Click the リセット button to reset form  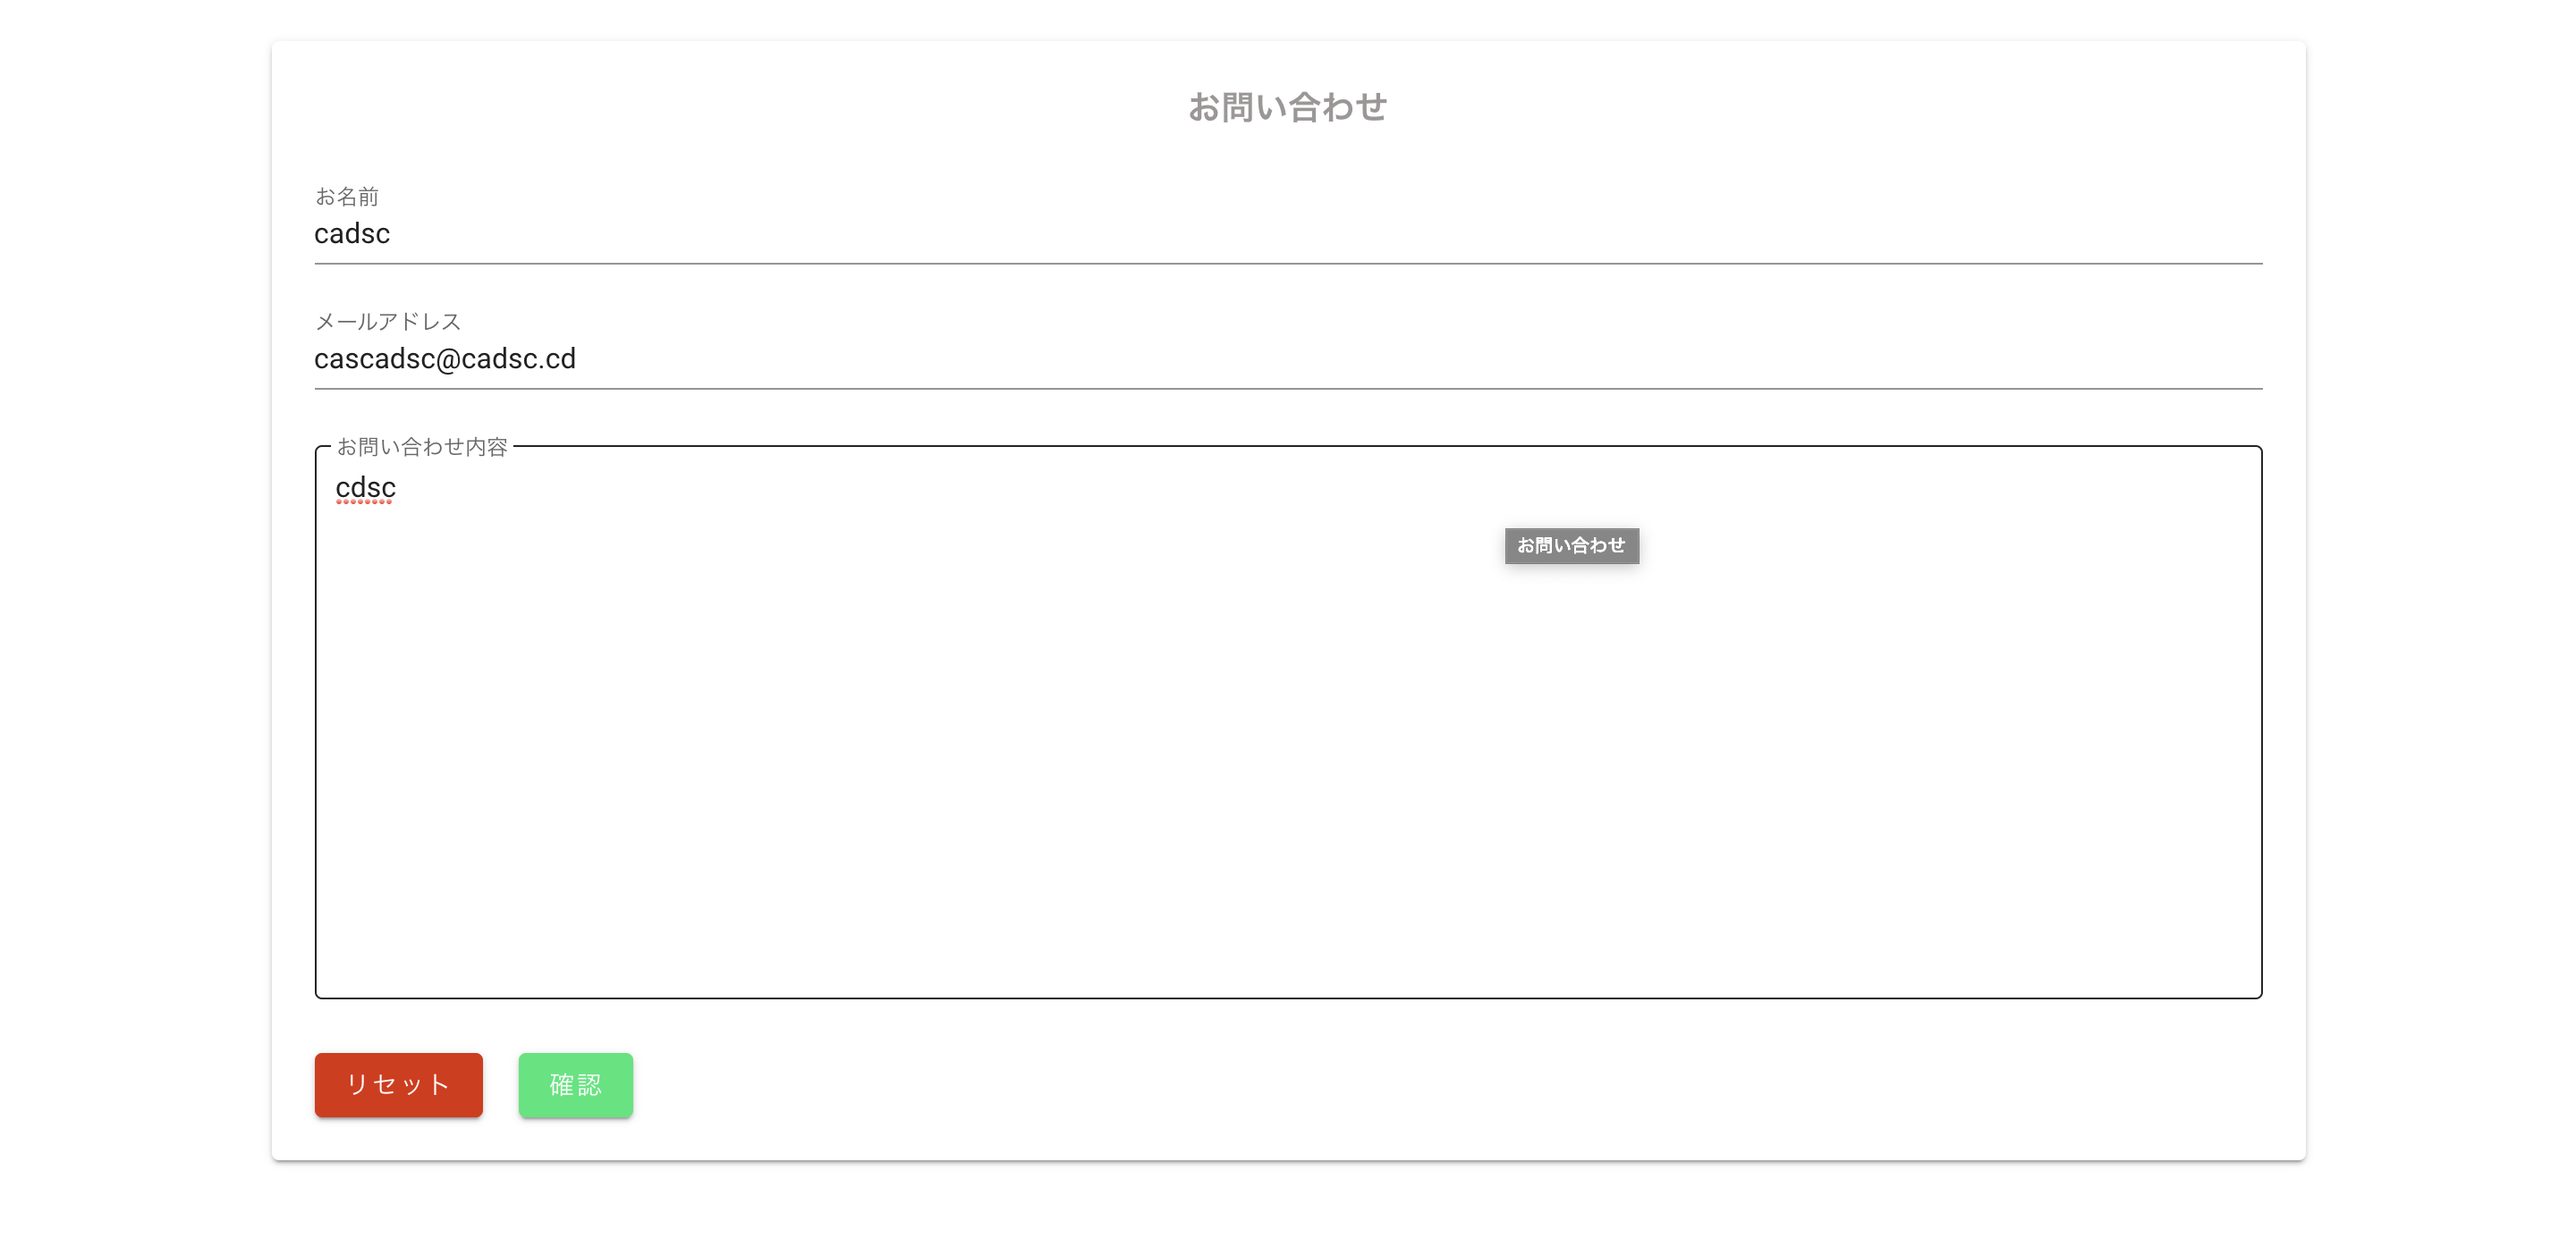(x=399, y=1082)
